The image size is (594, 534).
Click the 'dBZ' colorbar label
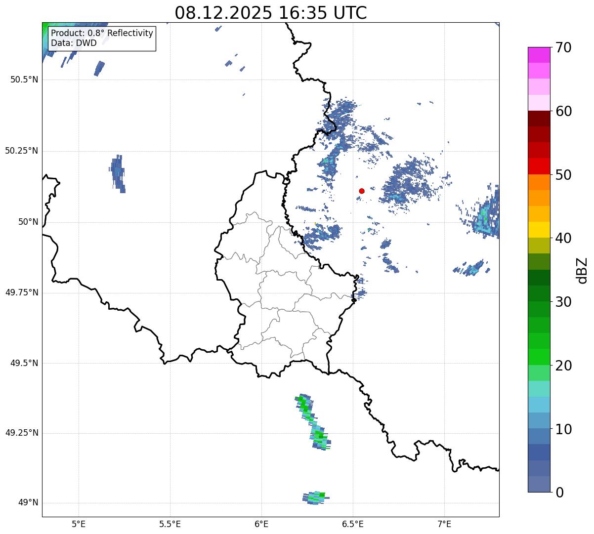(x=582, y=270)
